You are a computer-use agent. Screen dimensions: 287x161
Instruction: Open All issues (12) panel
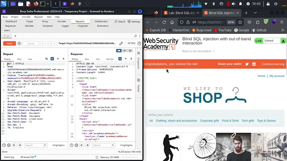27,157
